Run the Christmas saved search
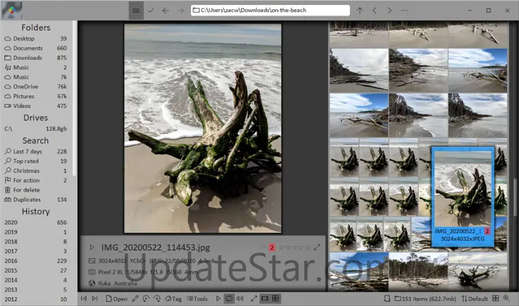519x306 pixels. pos(35,170)
